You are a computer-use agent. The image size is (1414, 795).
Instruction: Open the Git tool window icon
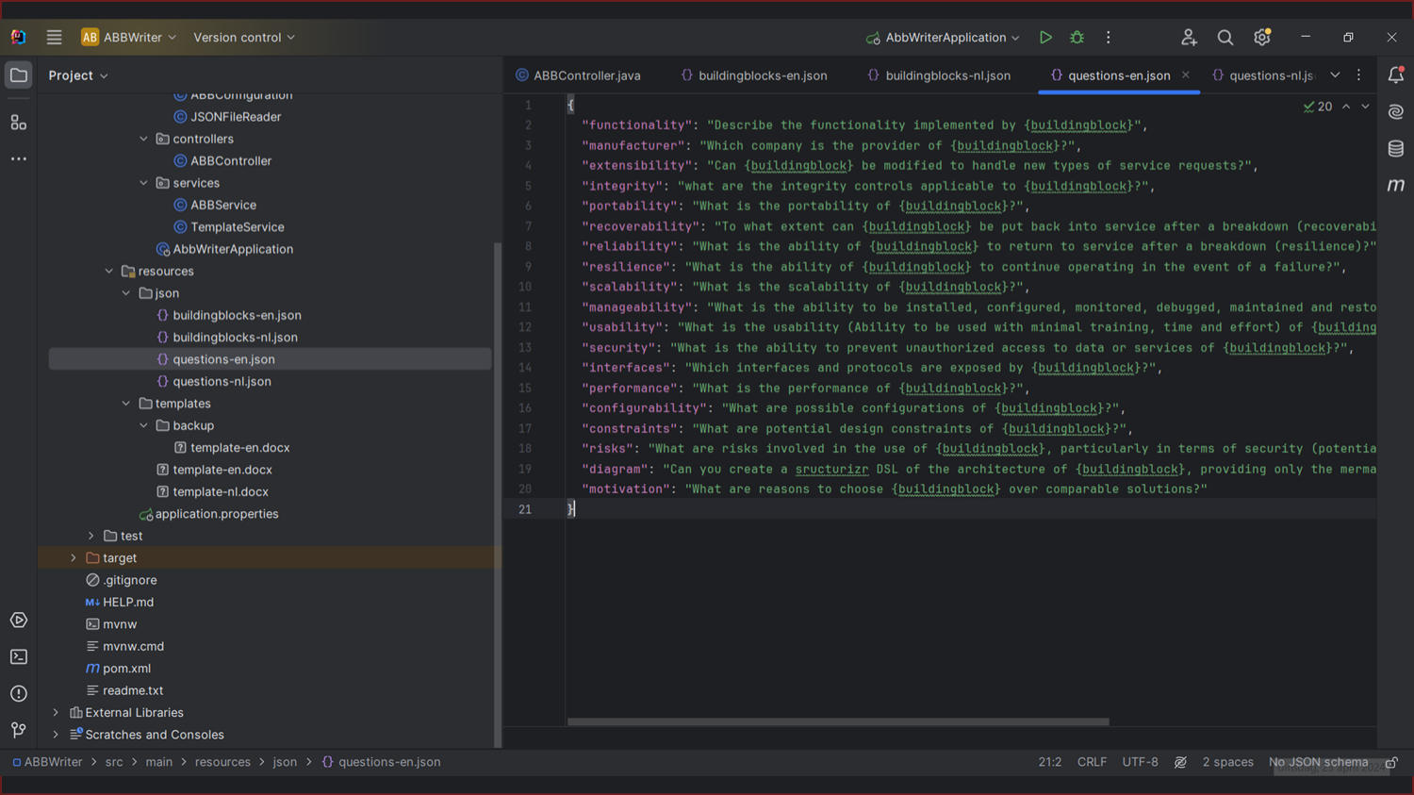(x=19, y=730)
